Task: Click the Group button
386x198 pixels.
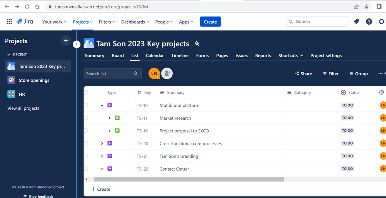Action: point(359,74)
